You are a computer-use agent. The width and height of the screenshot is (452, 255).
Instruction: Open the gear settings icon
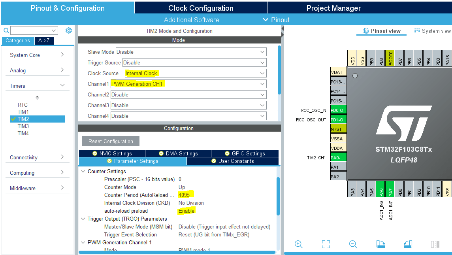[69, 30]
